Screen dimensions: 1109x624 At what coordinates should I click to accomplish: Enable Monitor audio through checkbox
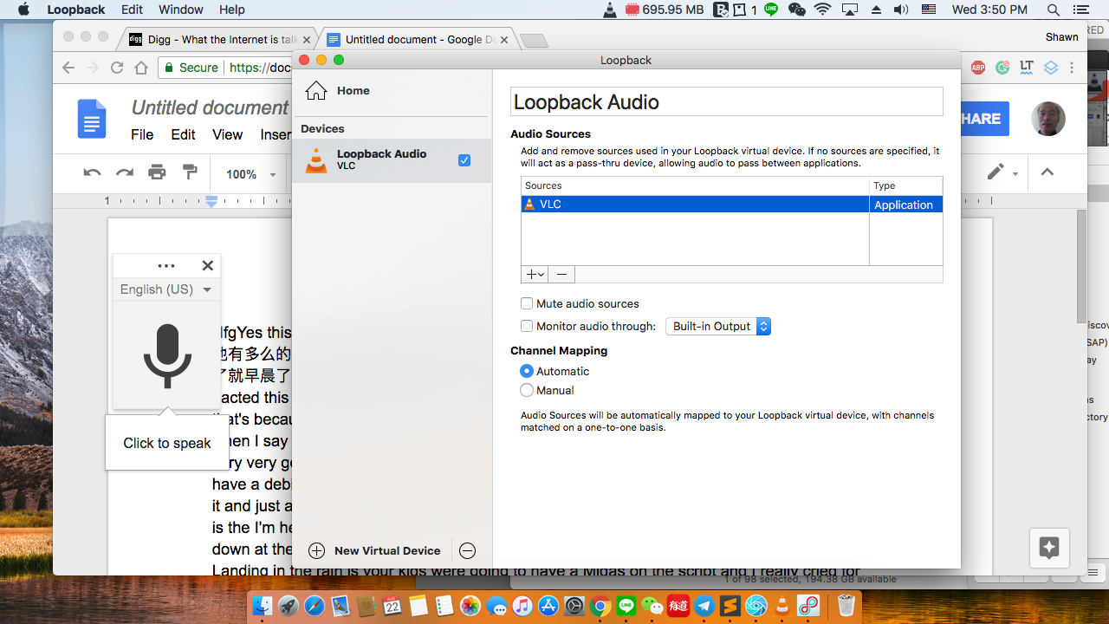click(x=527, y=326)
